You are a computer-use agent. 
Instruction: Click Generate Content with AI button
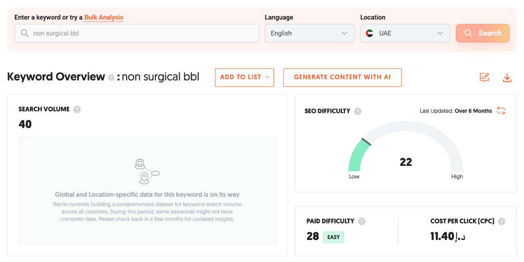point(342,77)
